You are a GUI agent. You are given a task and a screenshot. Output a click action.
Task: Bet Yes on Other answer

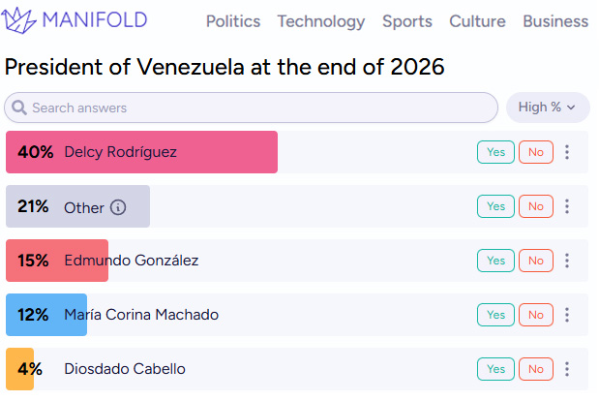pyautogui.click(x=494, y=206)
